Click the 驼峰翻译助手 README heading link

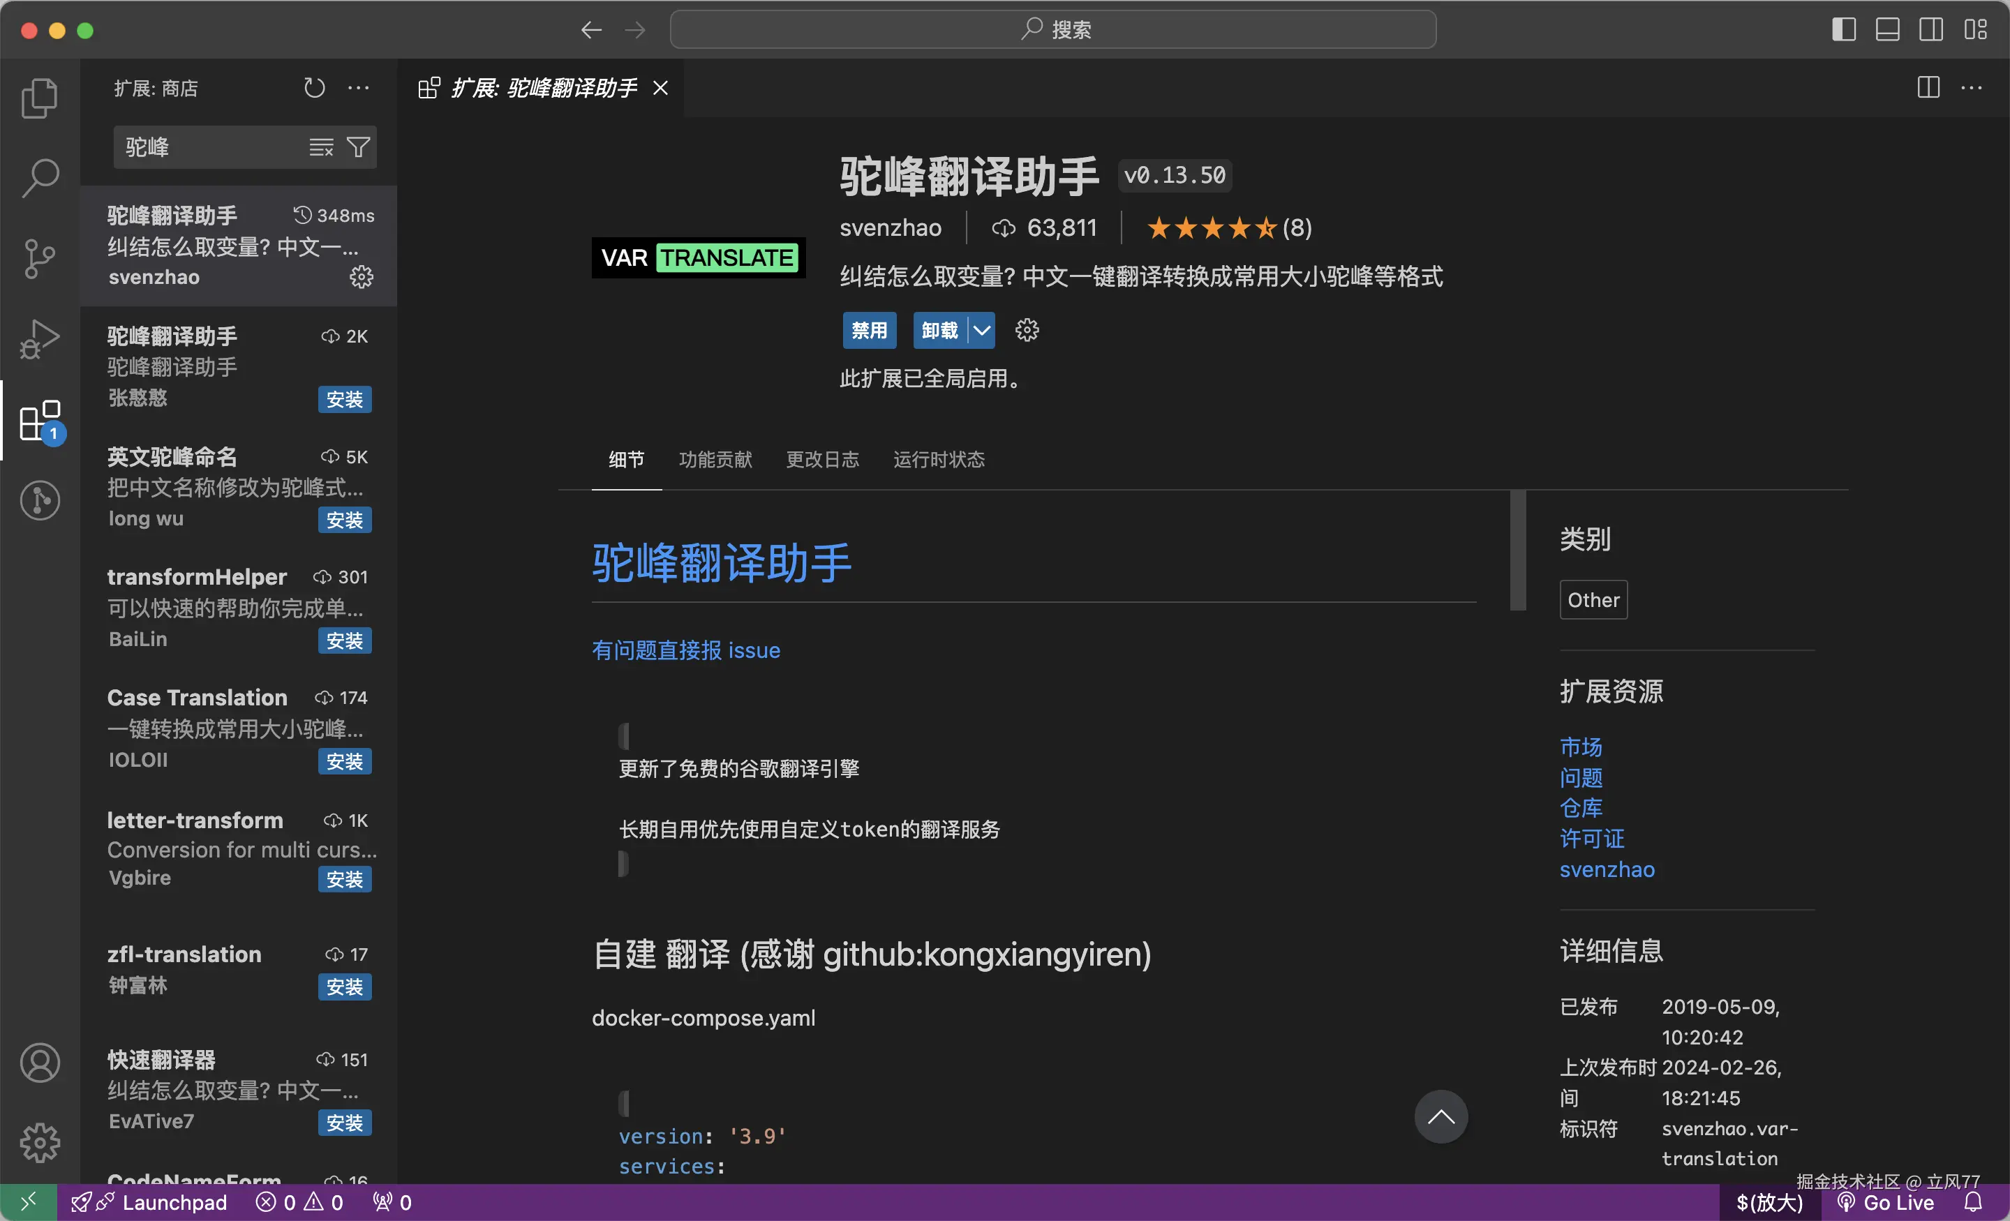[721, 563]
